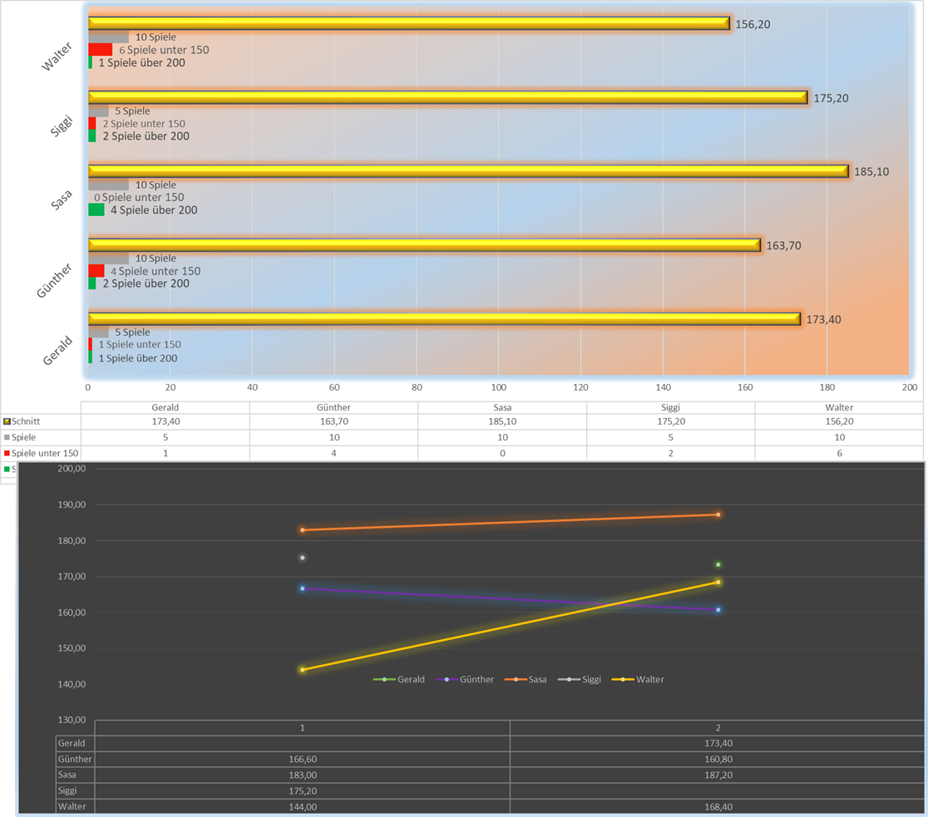Click Walter's red Spiele unter 150 bar
The width and height of the screenshot is (928, 817).
pos(100,50)
